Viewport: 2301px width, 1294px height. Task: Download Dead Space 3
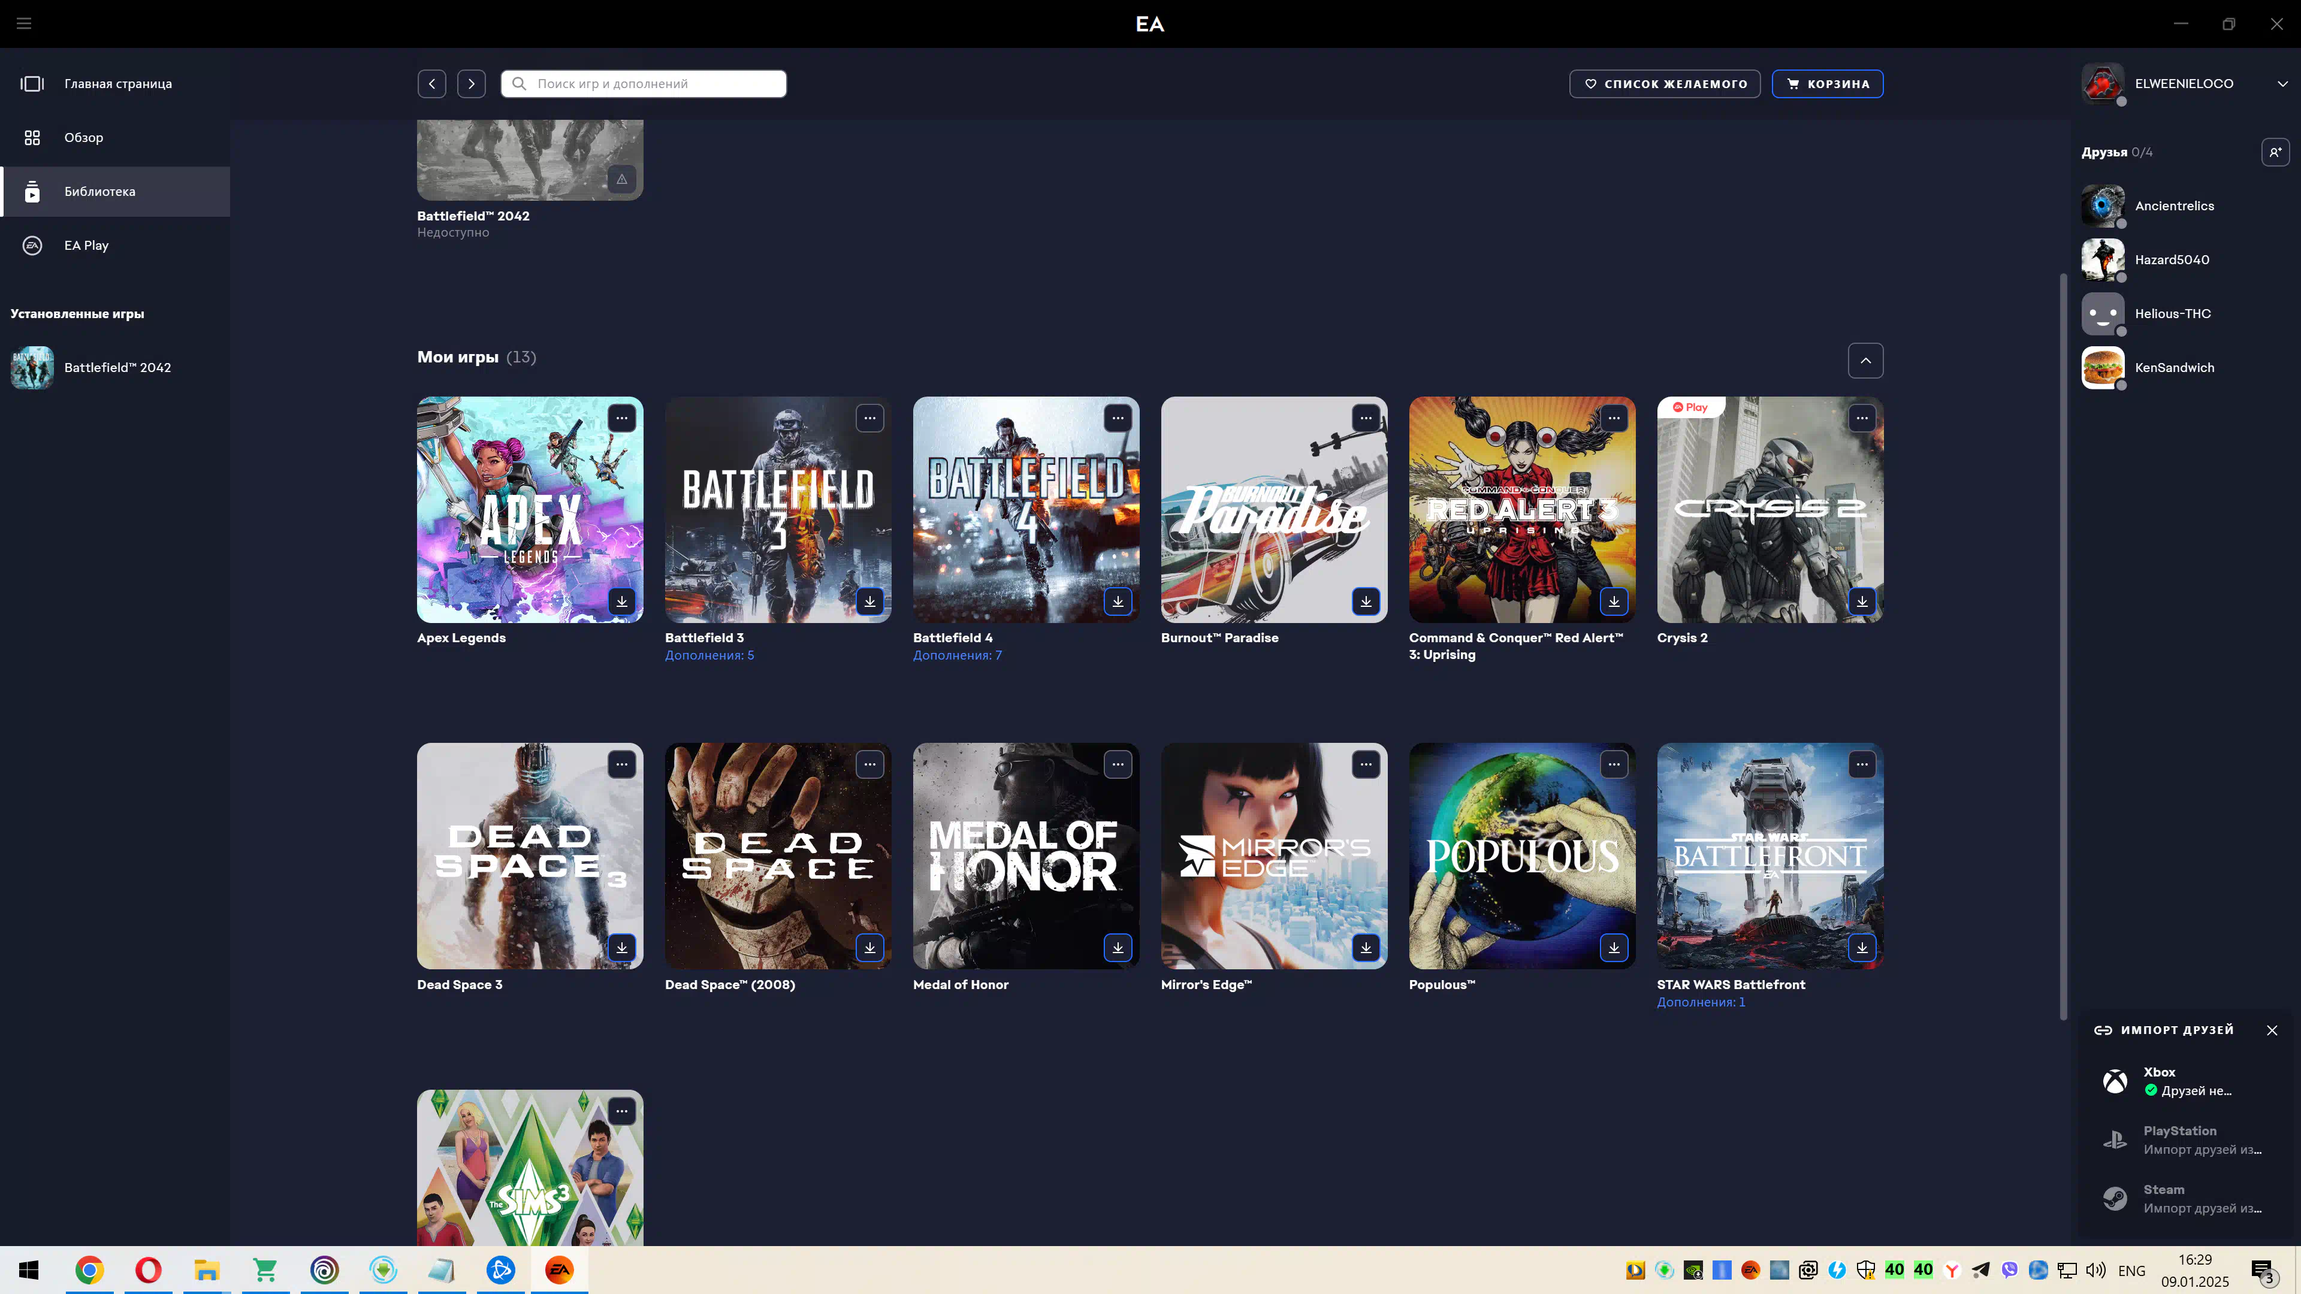pyautogui.click(x=622, y=948)
